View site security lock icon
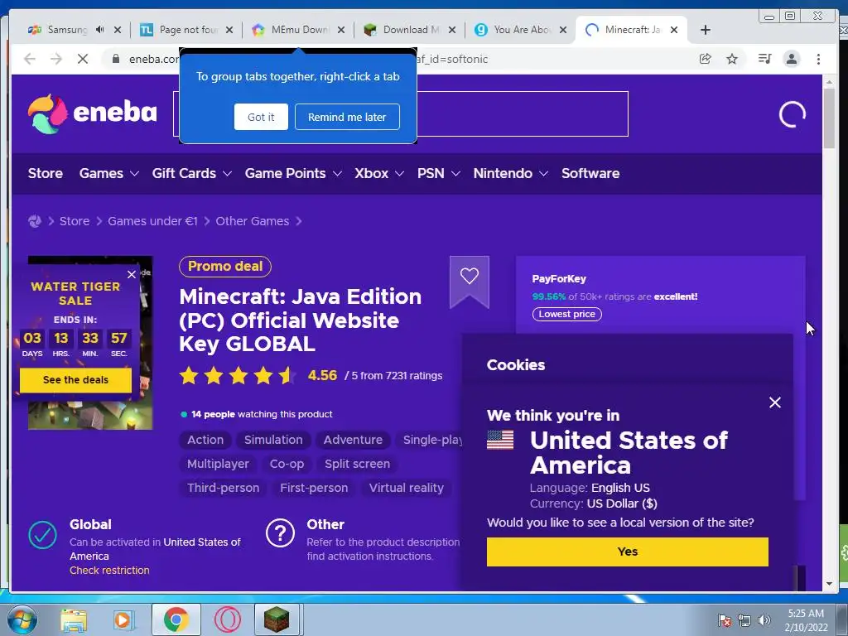The image size is (848, 636). pos(116,59)
